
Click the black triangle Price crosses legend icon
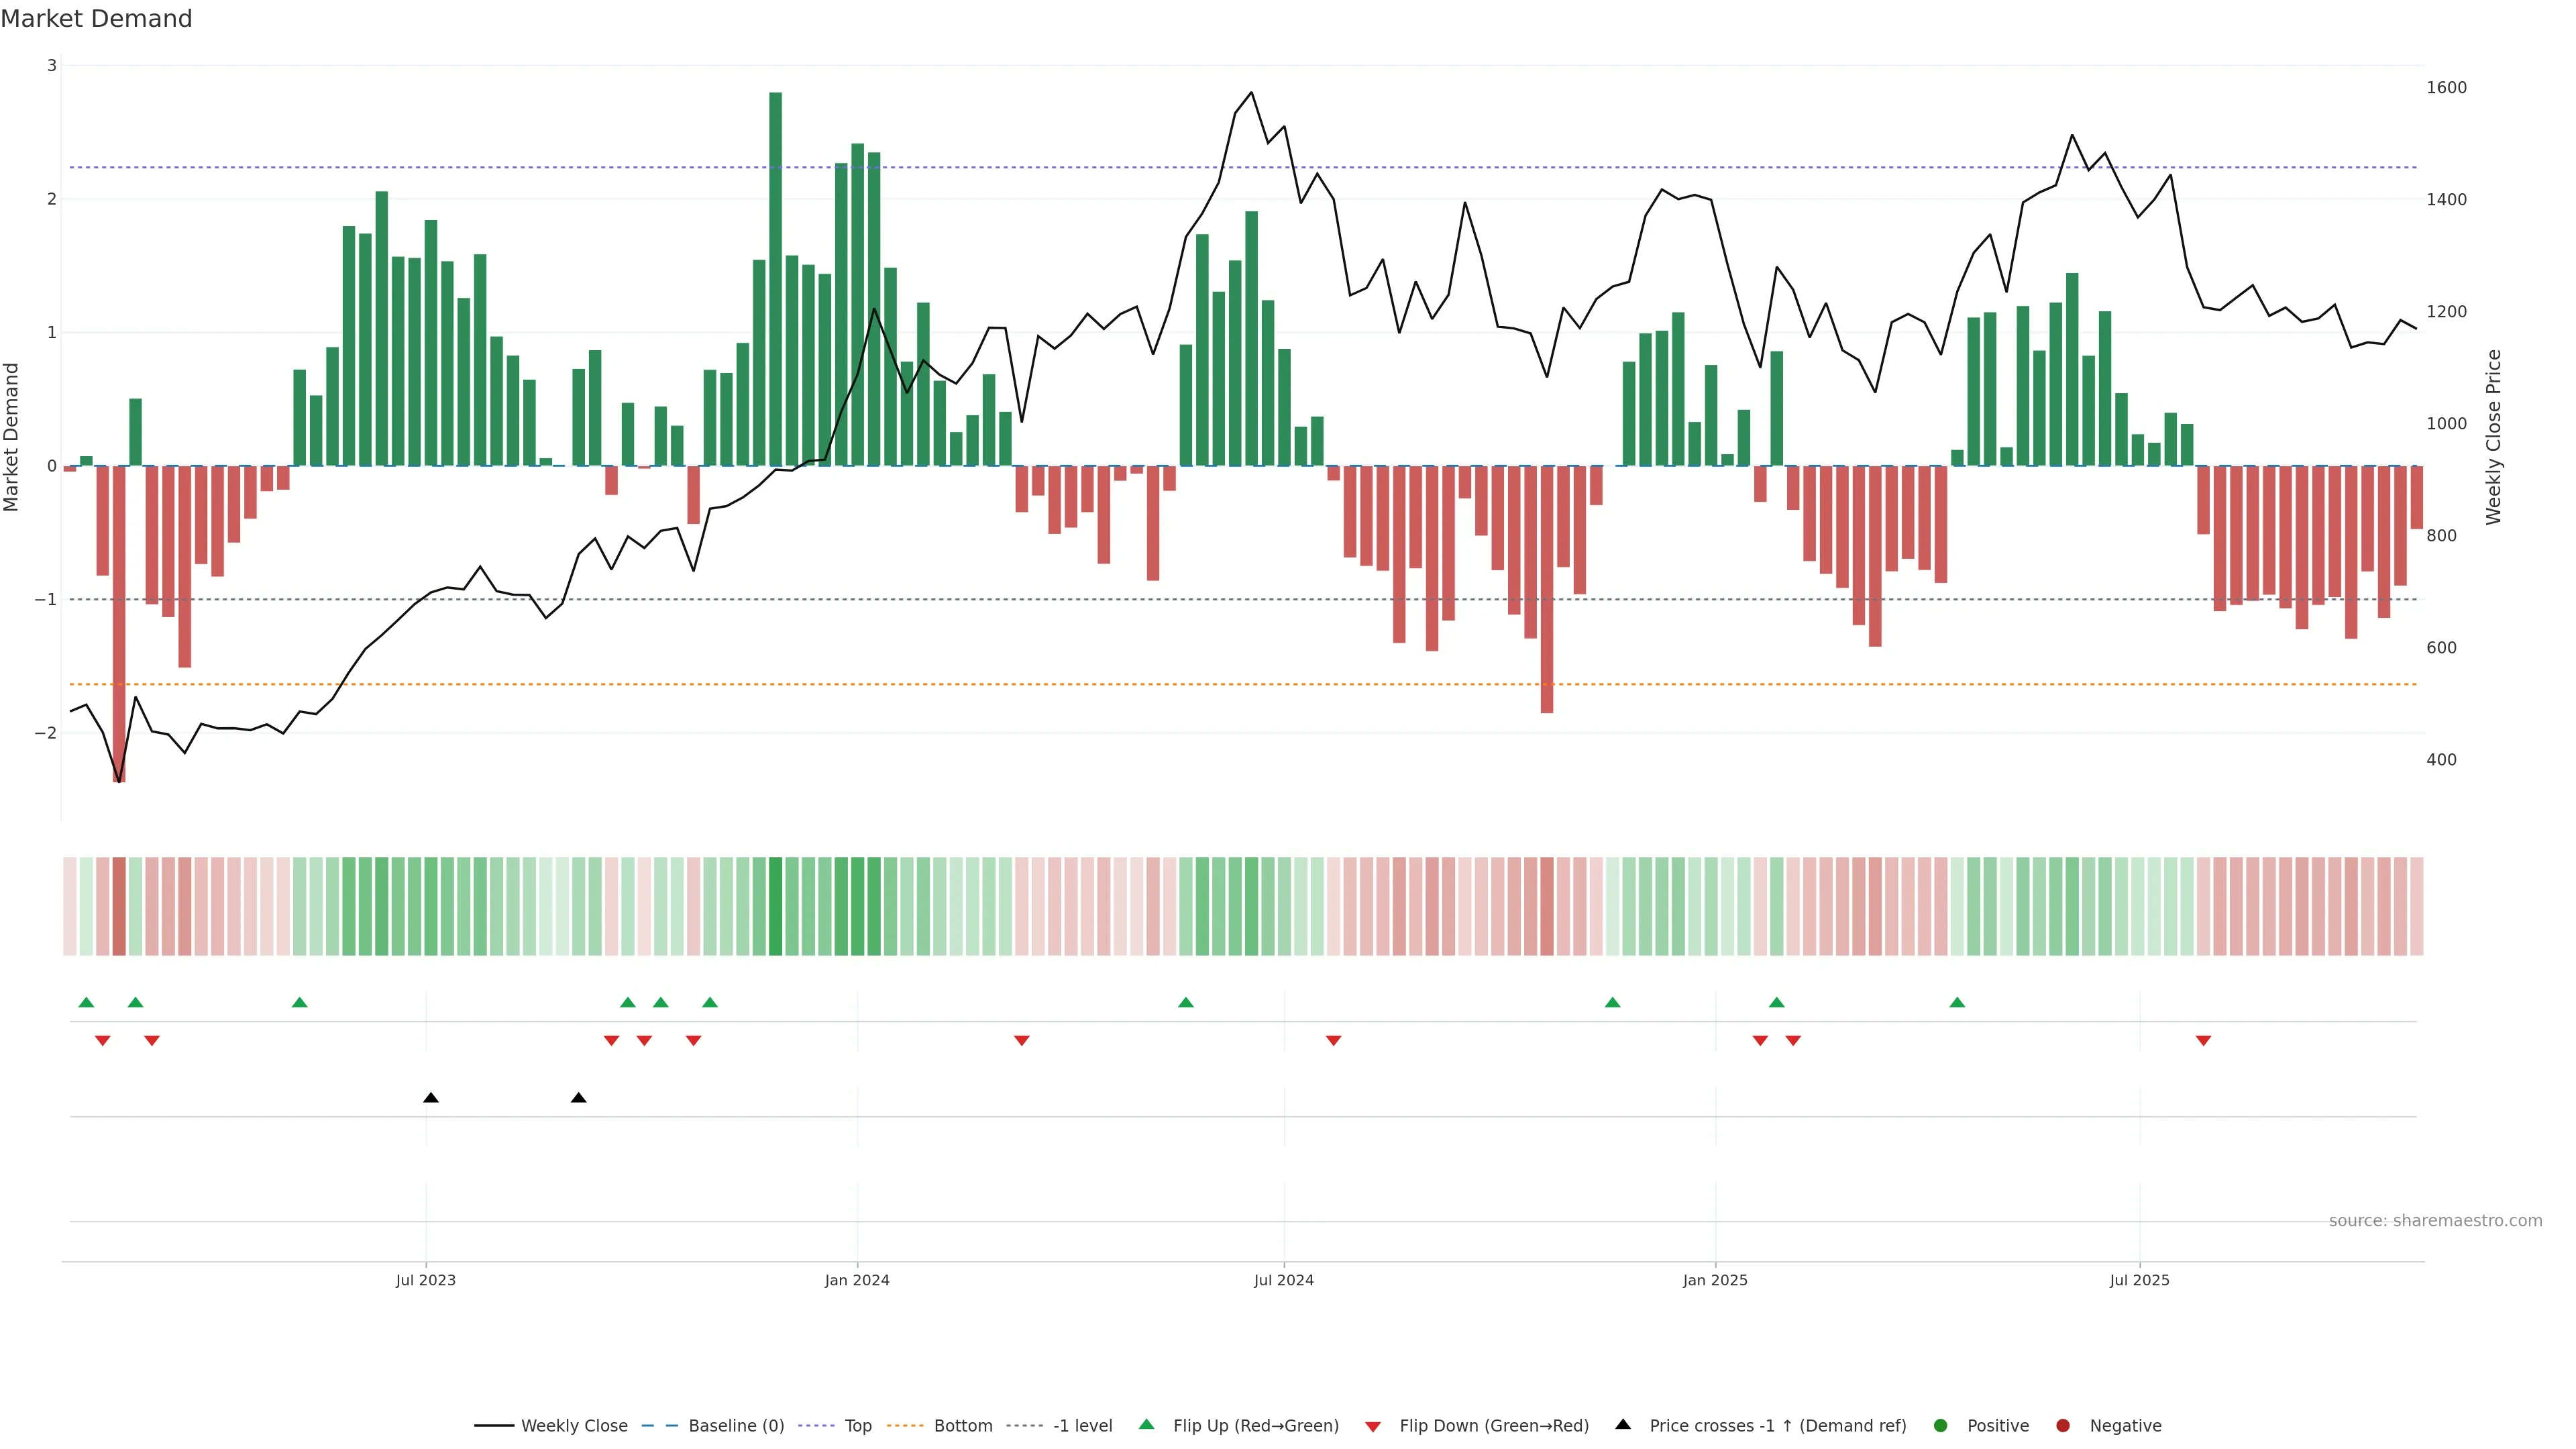(x=1622, y=1425)
